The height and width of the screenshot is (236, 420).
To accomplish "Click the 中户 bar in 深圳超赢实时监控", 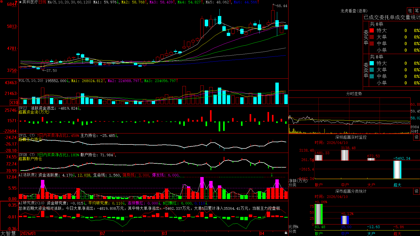I will 345,155.
